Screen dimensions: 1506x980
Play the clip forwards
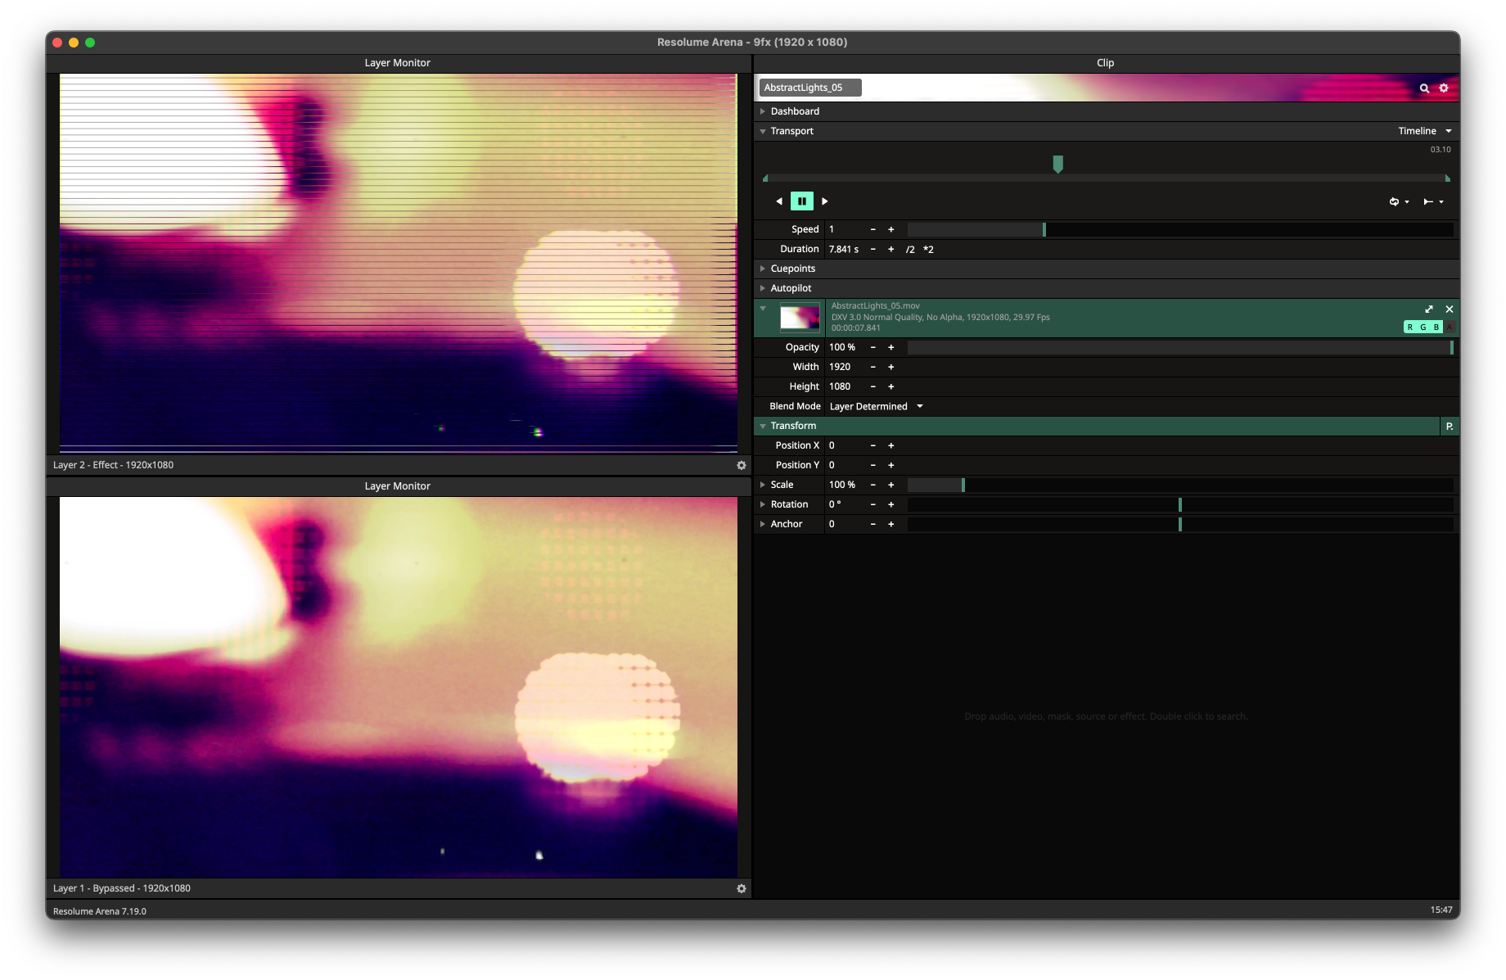tap(825, 201)
